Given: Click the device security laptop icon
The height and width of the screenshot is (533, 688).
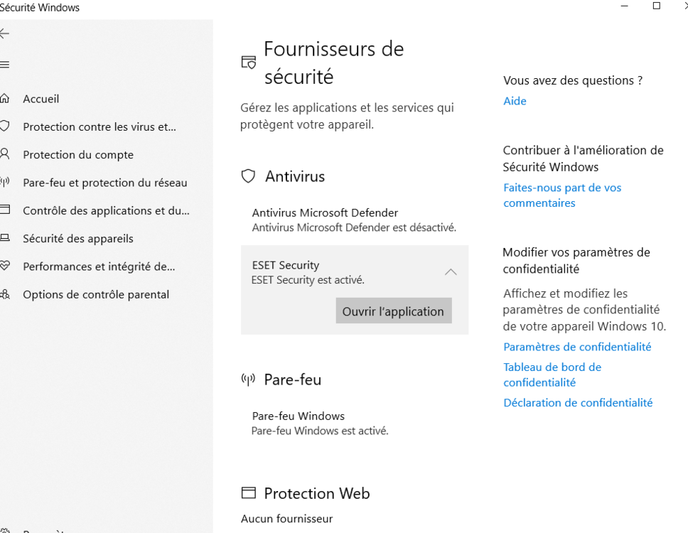Looking at the screenshot, I should pos(4,238).
